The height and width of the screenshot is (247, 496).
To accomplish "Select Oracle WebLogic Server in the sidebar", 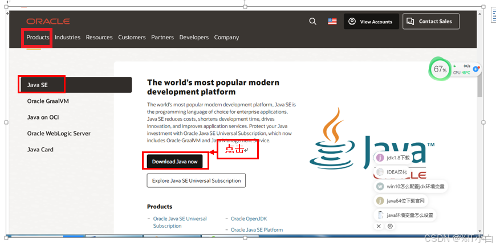I will (59, 133).
